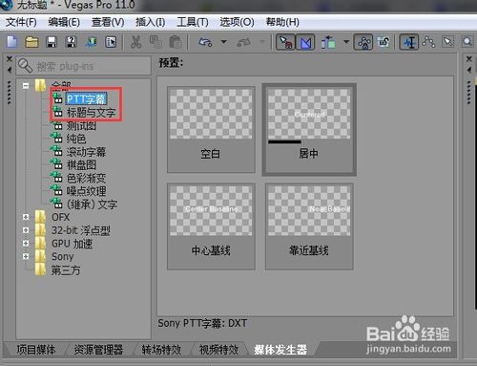The image size is (477, 366).
Task: Open the Redo history dropdown arrow
Action: (x=262, y=42)
